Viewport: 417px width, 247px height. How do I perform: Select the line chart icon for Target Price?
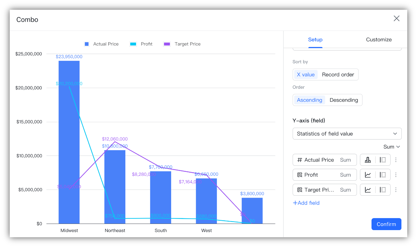click(368, 189)
